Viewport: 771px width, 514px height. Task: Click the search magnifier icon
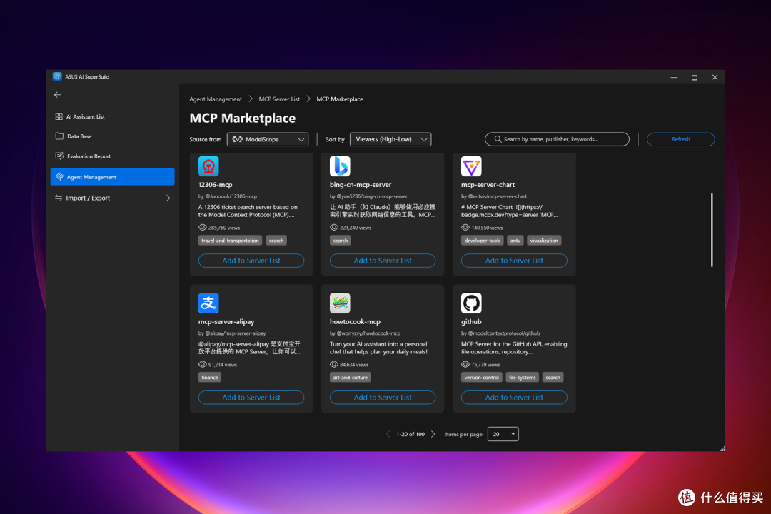tap(498, 139)
